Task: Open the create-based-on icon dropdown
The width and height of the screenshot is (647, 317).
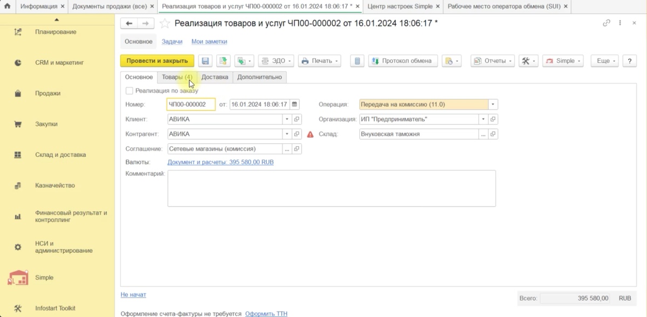Action: (244, 61)
